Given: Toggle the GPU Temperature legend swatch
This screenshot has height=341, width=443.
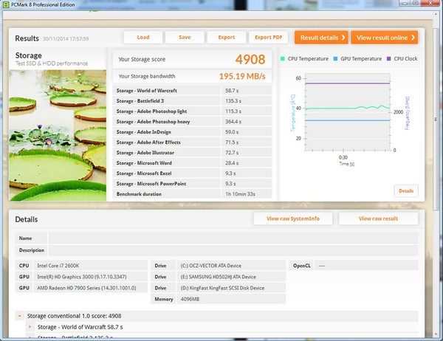Looking at the screenshot, I should coord(335,59).
